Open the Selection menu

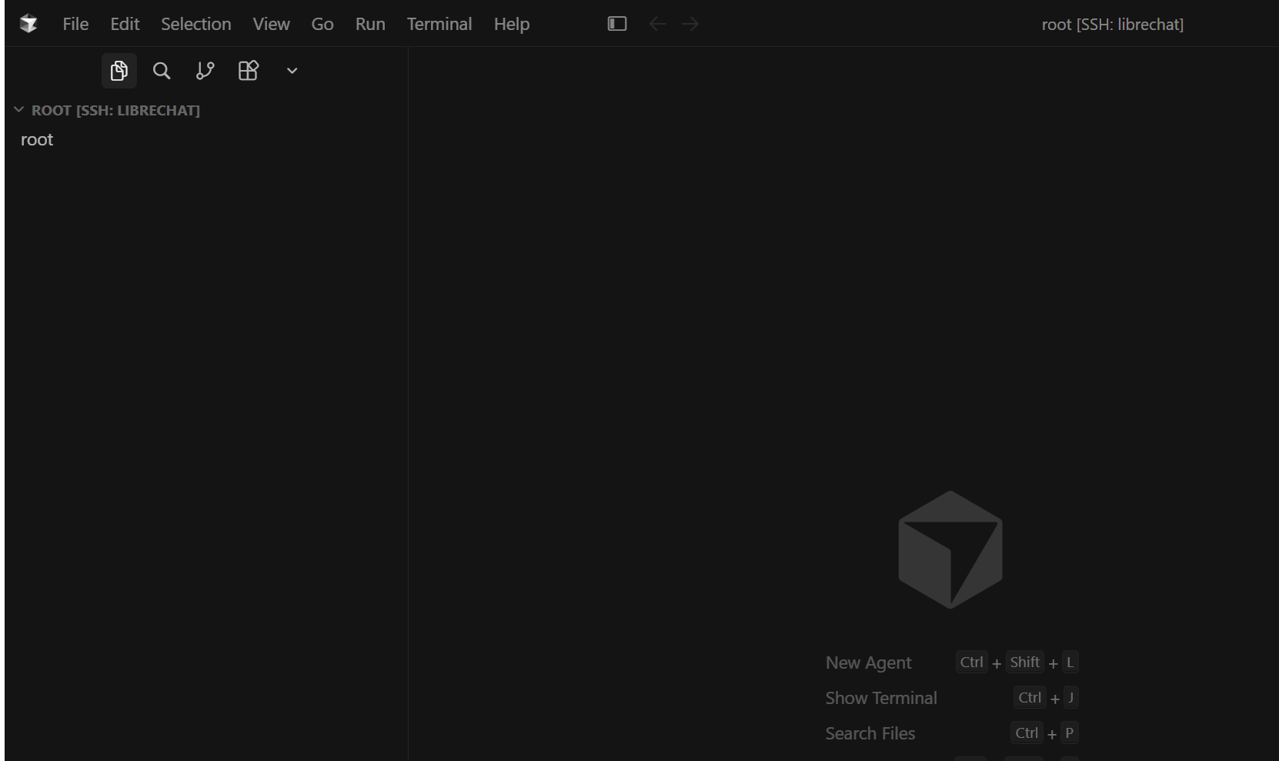click(x=196, y=24)
